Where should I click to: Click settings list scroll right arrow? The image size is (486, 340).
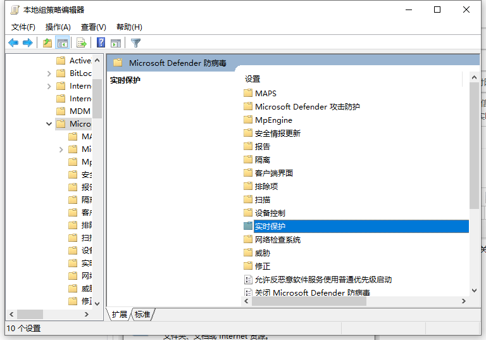pos(464,301)
